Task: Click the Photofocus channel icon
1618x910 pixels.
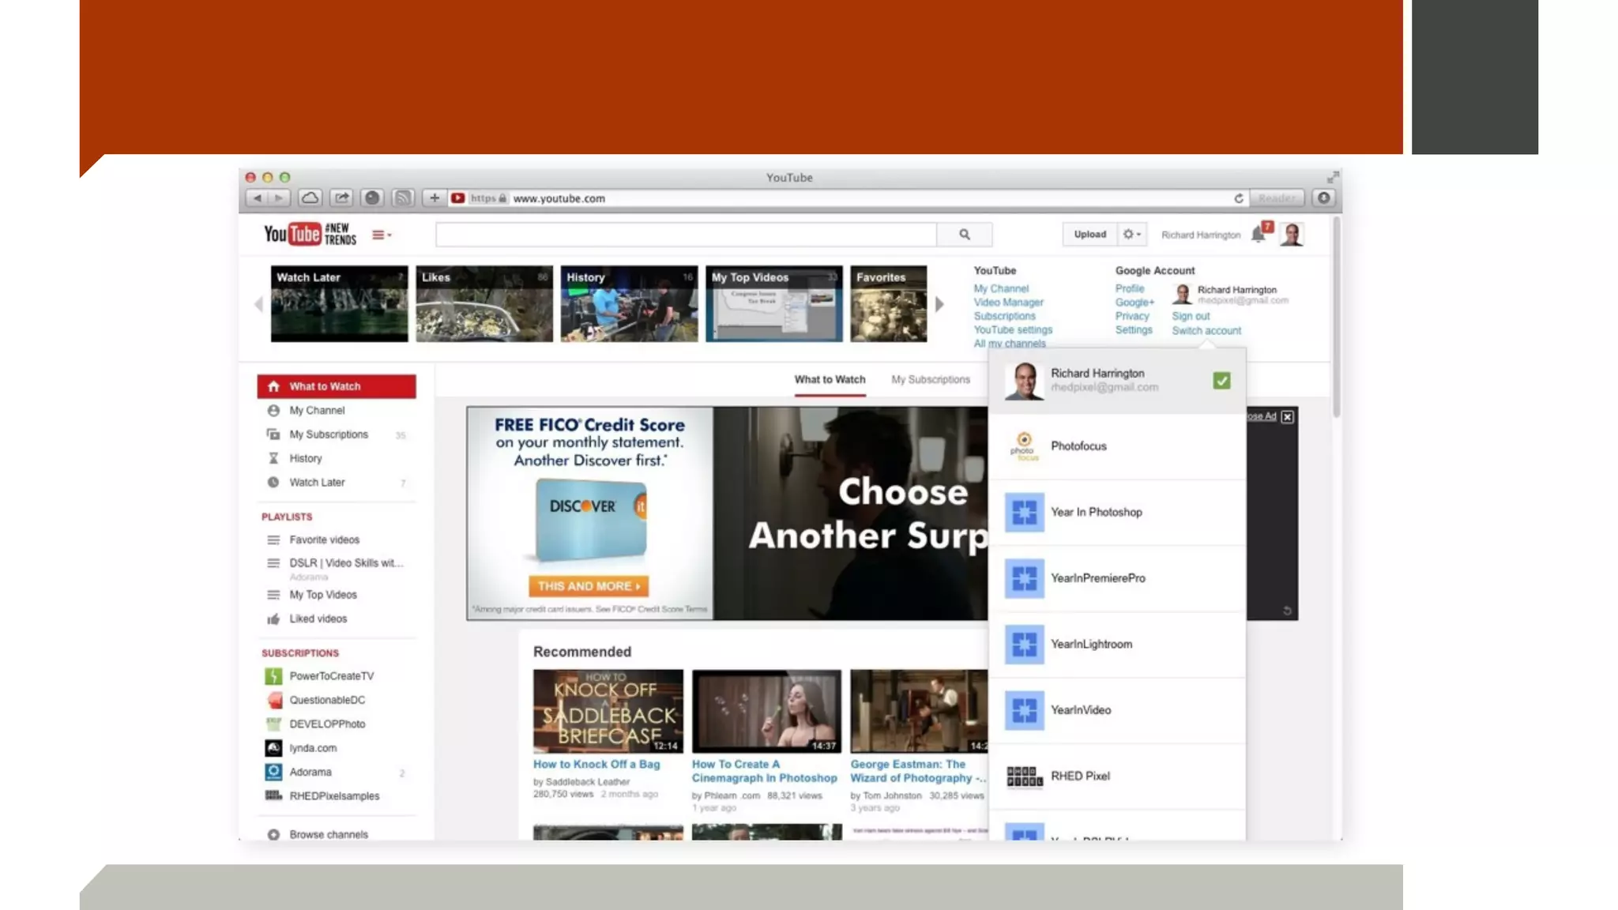Action: (1024, 446)
